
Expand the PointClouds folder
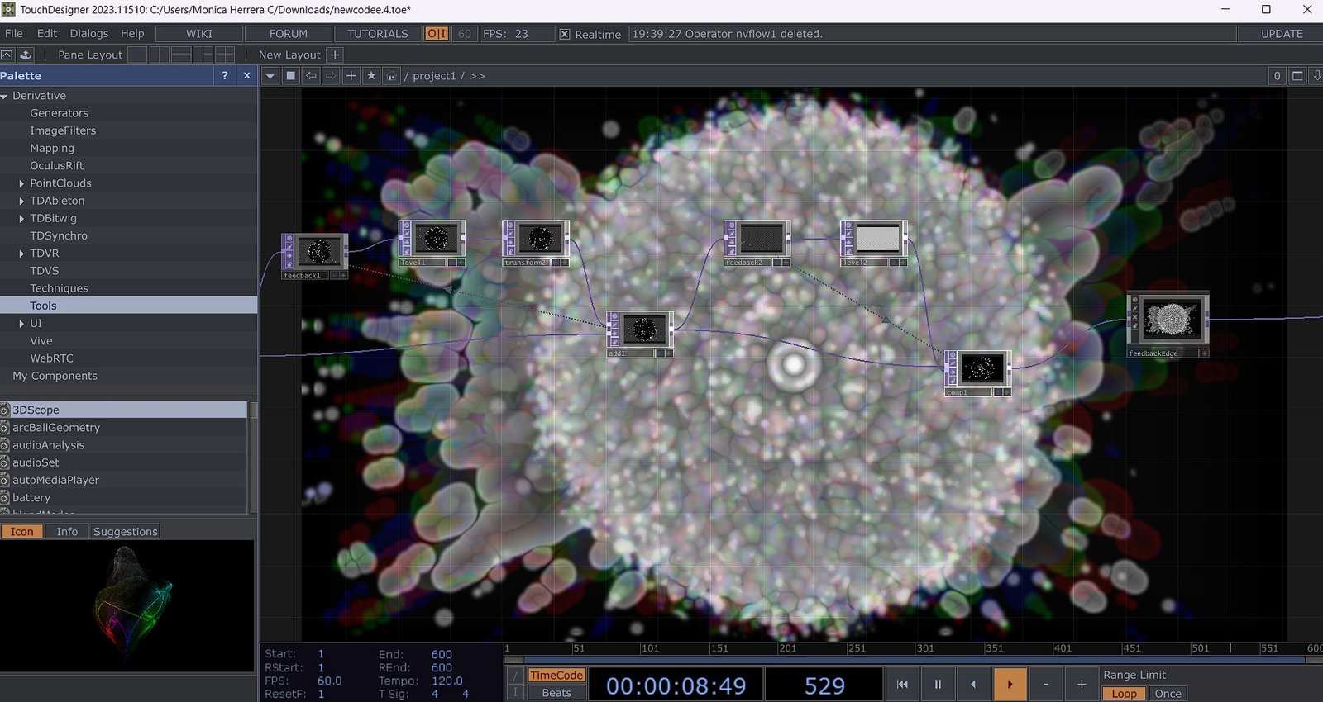click(21, 183)
